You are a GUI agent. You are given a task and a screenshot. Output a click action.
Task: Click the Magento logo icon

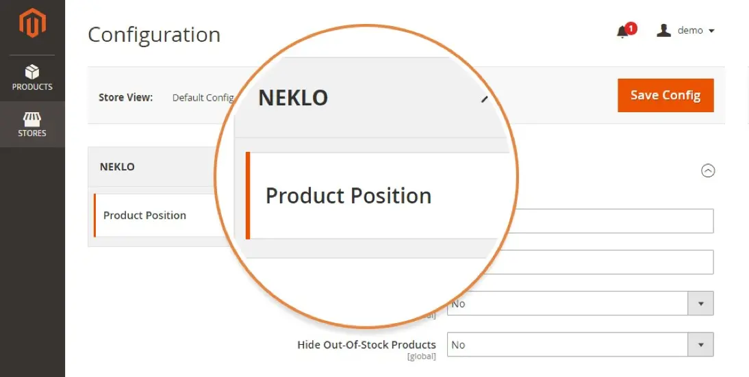tap(32, 23)
